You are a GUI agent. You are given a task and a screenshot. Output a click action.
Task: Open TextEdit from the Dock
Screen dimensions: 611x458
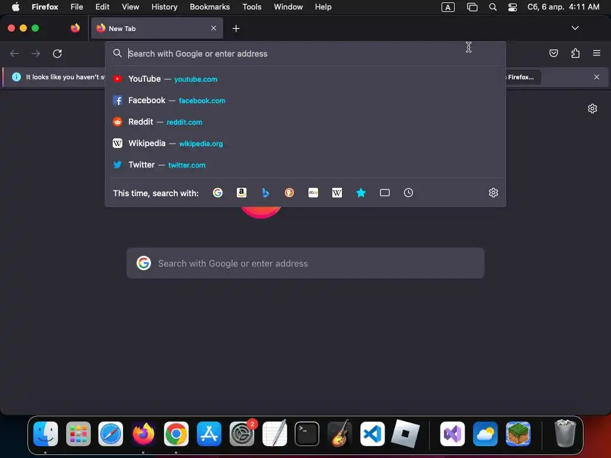click(x=274, y=433)
